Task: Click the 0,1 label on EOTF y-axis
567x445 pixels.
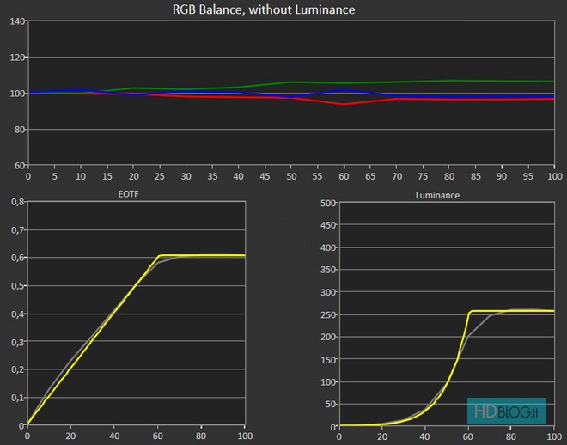Action: (15, 398)
